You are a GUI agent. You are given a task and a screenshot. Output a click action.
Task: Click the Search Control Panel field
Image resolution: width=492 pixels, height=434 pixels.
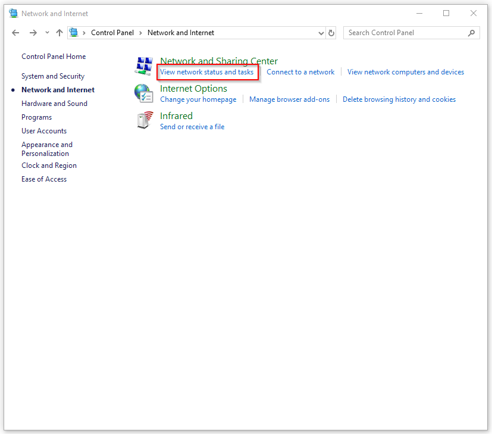(x=405, y=33)
